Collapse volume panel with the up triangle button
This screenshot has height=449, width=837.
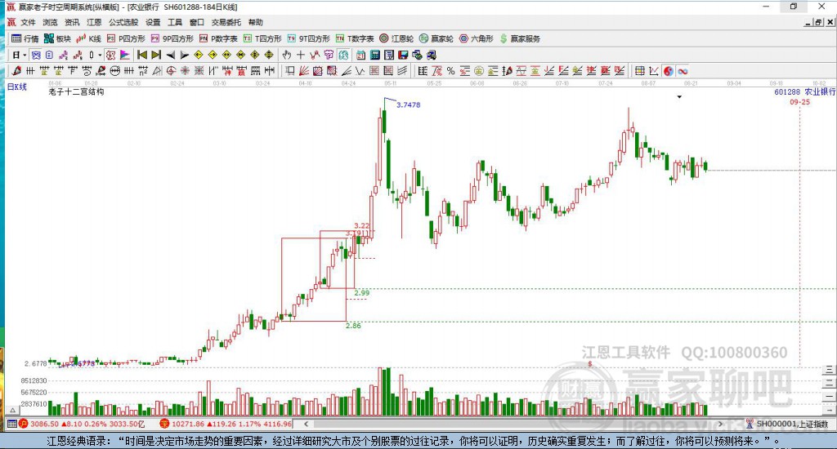[13, 410]
